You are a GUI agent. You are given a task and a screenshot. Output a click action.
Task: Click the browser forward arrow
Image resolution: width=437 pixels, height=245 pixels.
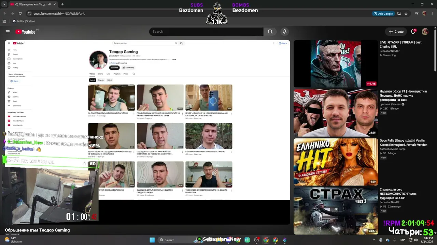point(12,14)
